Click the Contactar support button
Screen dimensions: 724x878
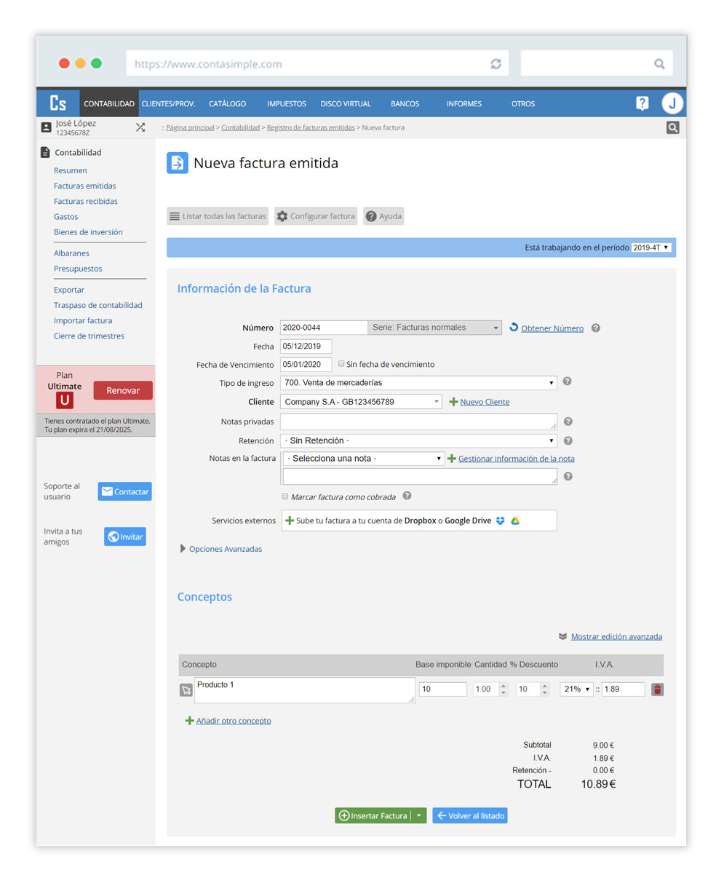[125, 491]
